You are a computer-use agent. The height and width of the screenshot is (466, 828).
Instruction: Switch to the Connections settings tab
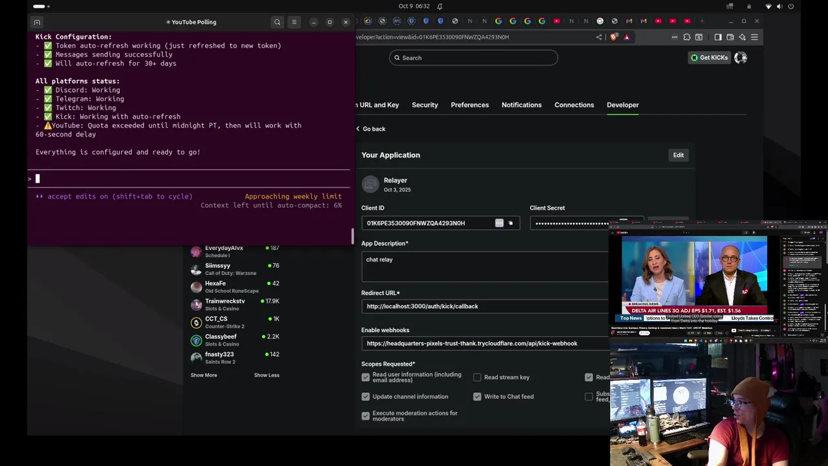tap(574, 105)
